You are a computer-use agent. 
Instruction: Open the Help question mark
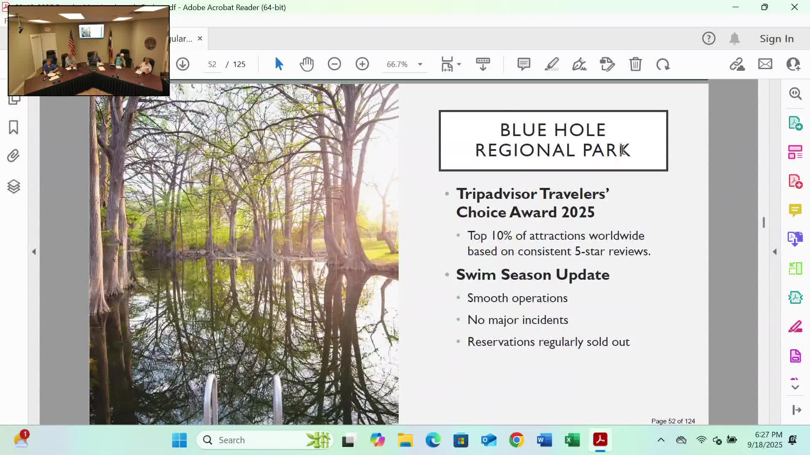coord(708,38)
